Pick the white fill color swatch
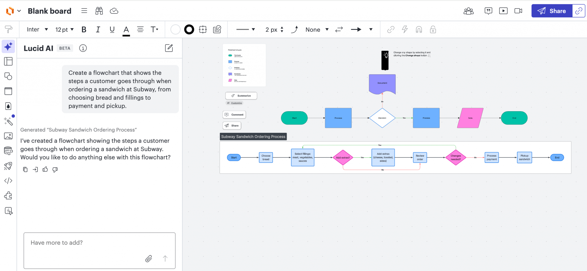587x271 pixels. coord(175,30)
